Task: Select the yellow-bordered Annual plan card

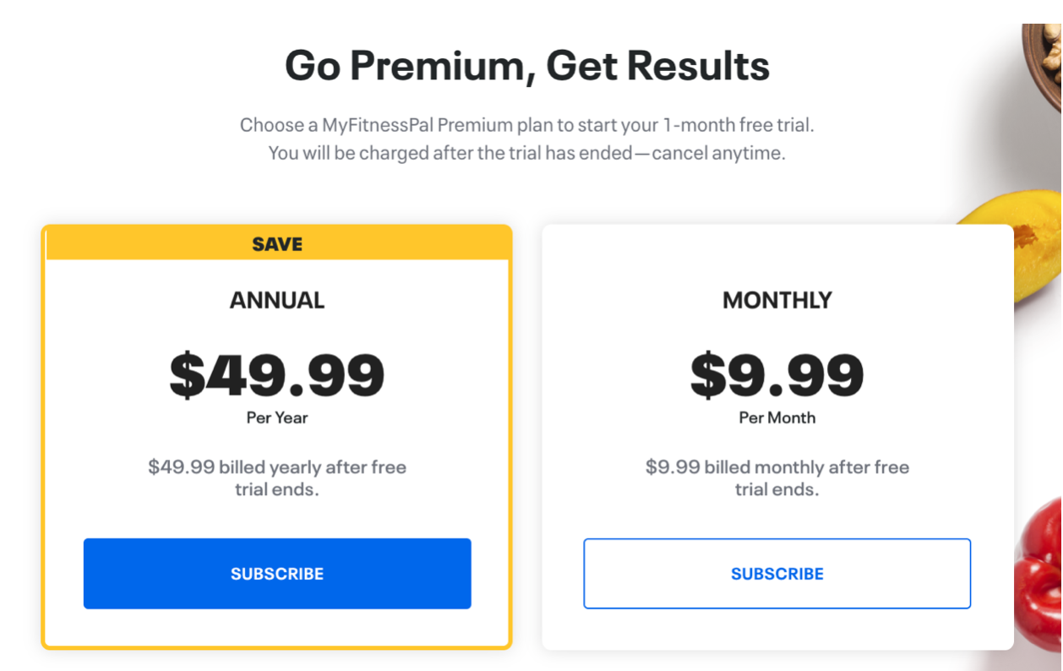Action: (277, 437)
